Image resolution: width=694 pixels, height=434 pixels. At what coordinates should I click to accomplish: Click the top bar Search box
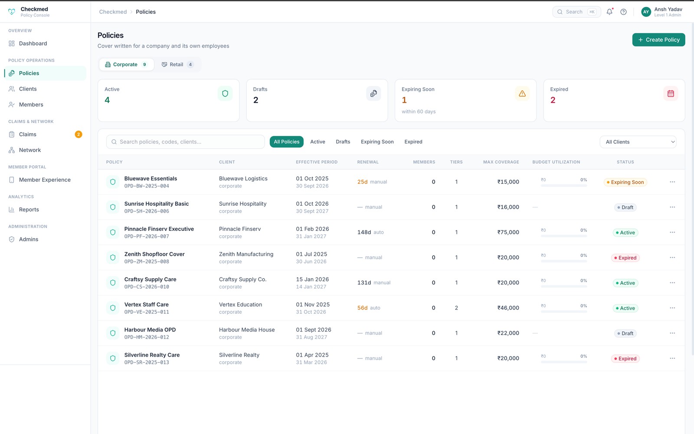(576, 12)
